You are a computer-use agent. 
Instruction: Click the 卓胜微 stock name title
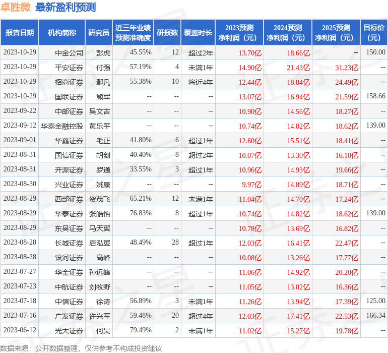[x=15, y=7]
